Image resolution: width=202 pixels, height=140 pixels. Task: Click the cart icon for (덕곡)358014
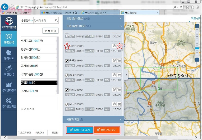[119, 60]
